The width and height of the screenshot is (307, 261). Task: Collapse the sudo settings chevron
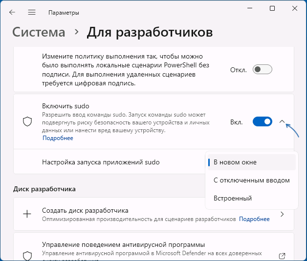(282, 121)
